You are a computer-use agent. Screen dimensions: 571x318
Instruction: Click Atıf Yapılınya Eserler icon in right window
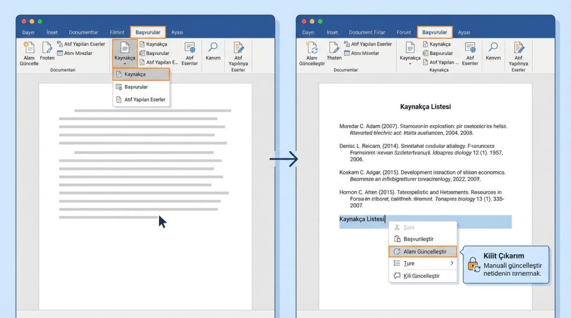518,48
